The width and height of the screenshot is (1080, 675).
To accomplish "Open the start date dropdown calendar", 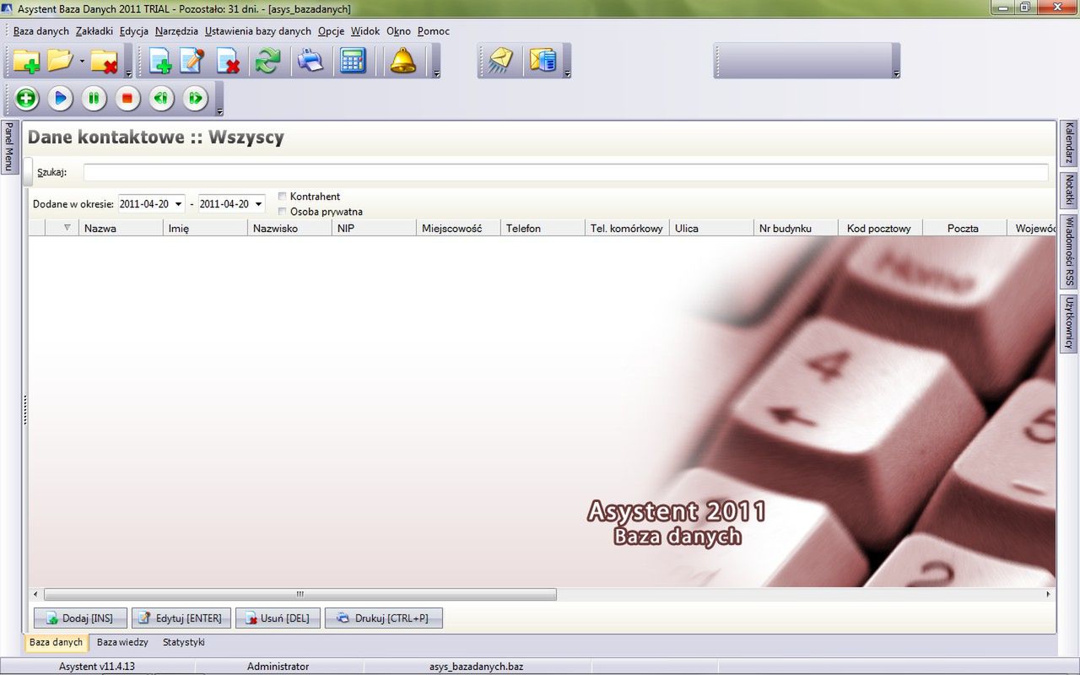I will coord(178,204).
